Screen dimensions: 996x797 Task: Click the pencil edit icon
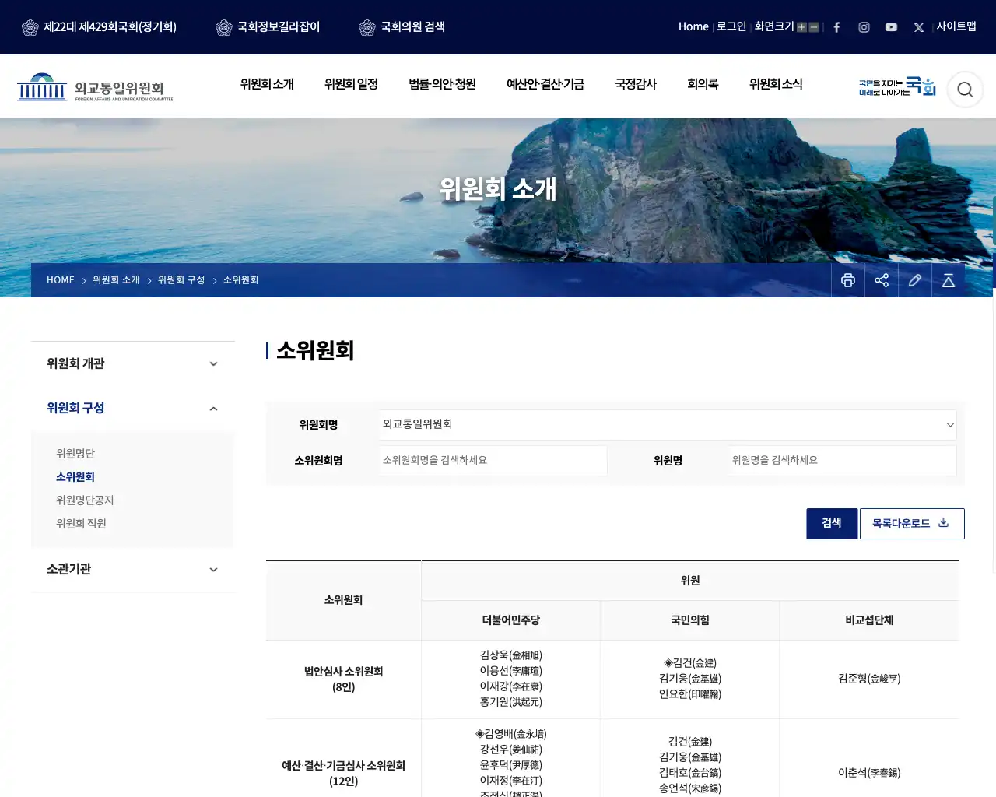915,280
